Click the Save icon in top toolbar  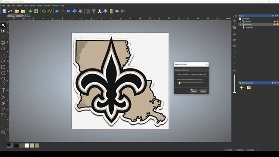coord(4,11)
